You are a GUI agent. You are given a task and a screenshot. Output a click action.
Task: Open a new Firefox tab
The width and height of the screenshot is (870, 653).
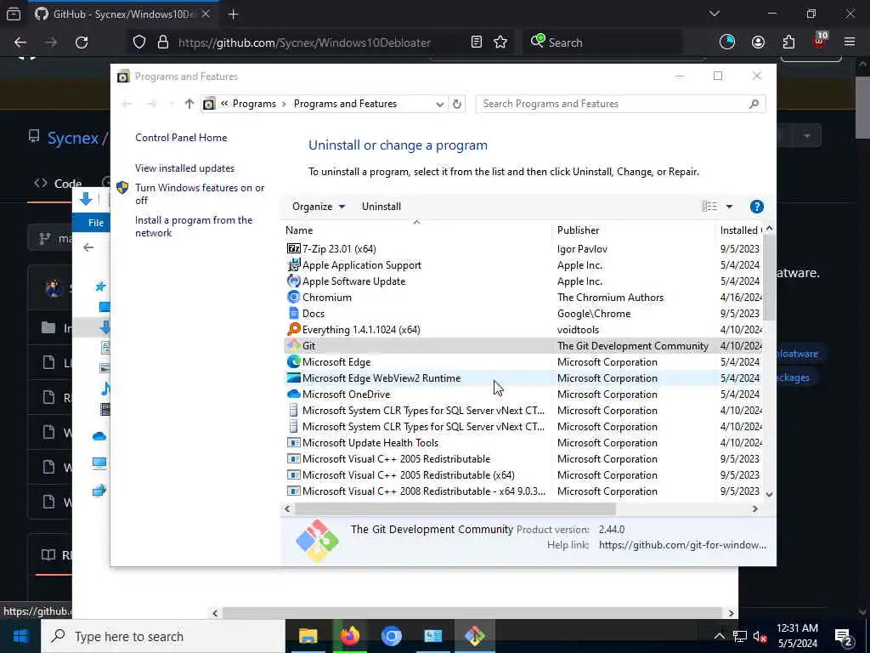point(233,14)
